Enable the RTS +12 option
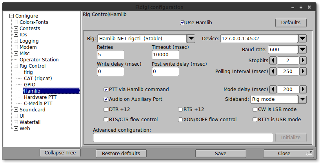This screenshot has width=320, height=163. click(180, 109)
